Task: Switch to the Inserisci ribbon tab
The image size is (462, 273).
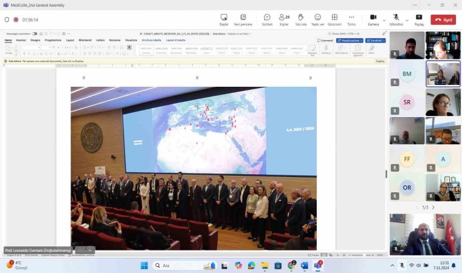Action: point(21,41)
